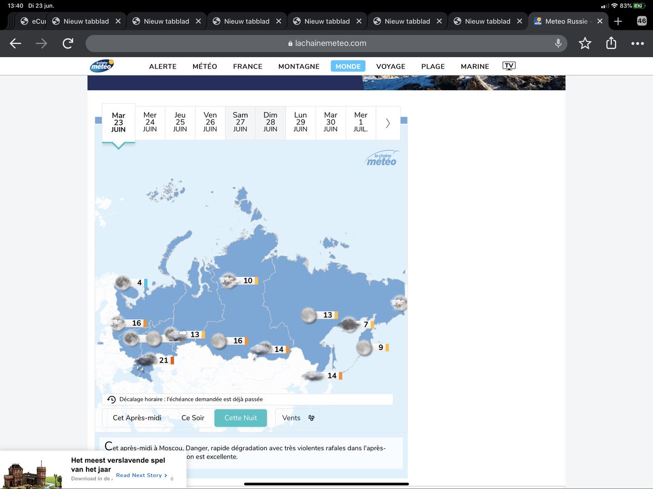Open the VOYAGE menu
Viewport: 653px width, 489px height.
(391, 66)
